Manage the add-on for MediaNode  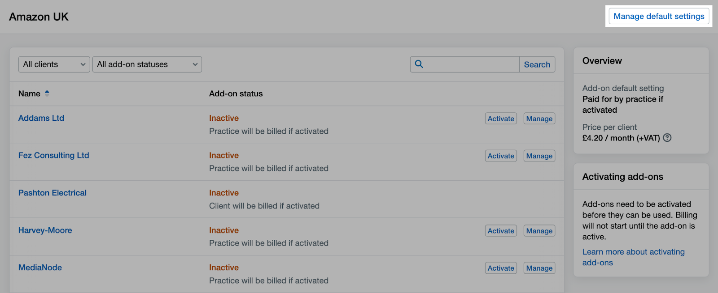[x=539, y=268]
